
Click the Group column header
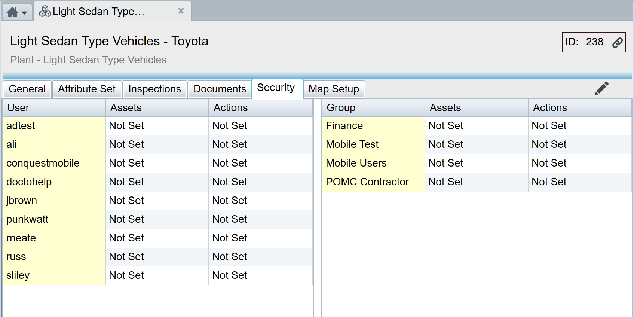pos(373,108)
